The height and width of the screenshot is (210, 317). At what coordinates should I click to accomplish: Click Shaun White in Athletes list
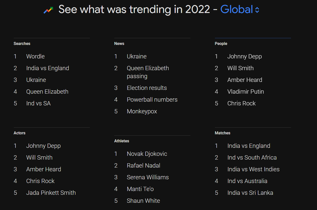click(143, 201)
